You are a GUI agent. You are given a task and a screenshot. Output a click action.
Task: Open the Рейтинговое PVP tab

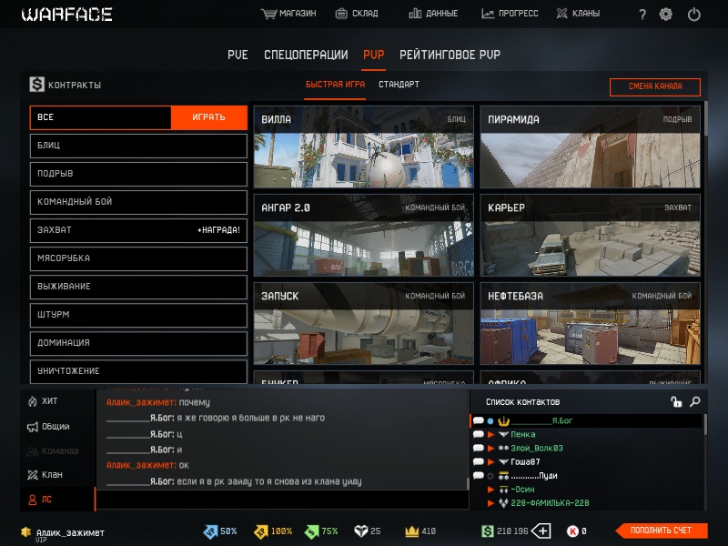[x=450, y=55]
